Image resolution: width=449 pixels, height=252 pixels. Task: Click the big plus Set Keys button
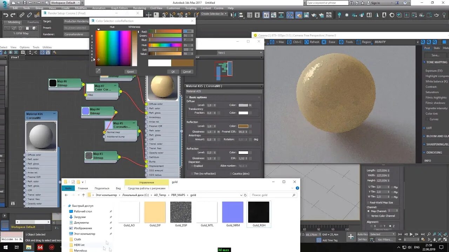click(x=351, y=237)
